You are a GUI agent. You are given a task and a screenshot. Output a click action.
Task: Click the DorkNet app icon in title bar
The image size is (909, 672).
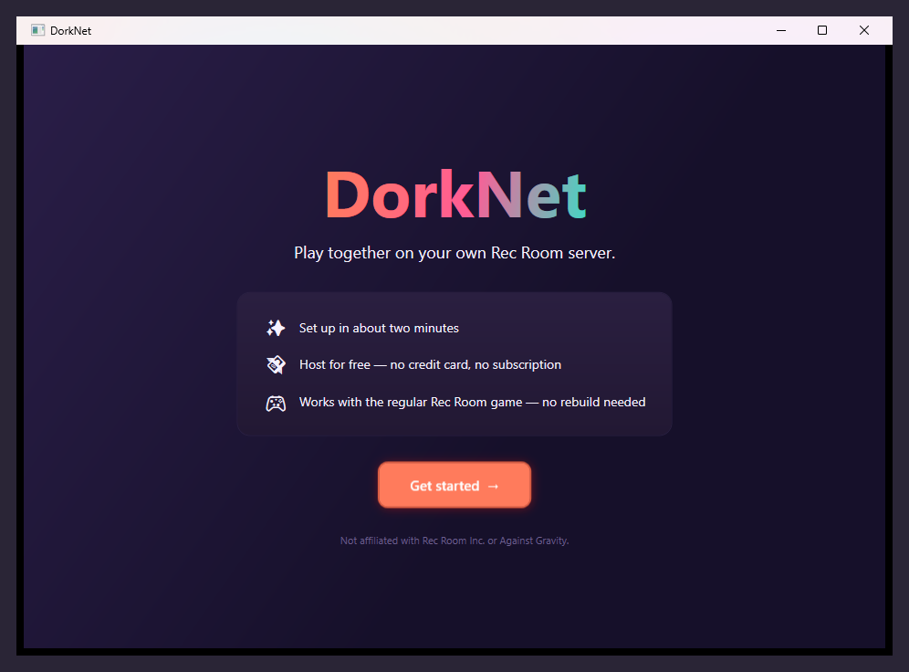coord(37,30)
